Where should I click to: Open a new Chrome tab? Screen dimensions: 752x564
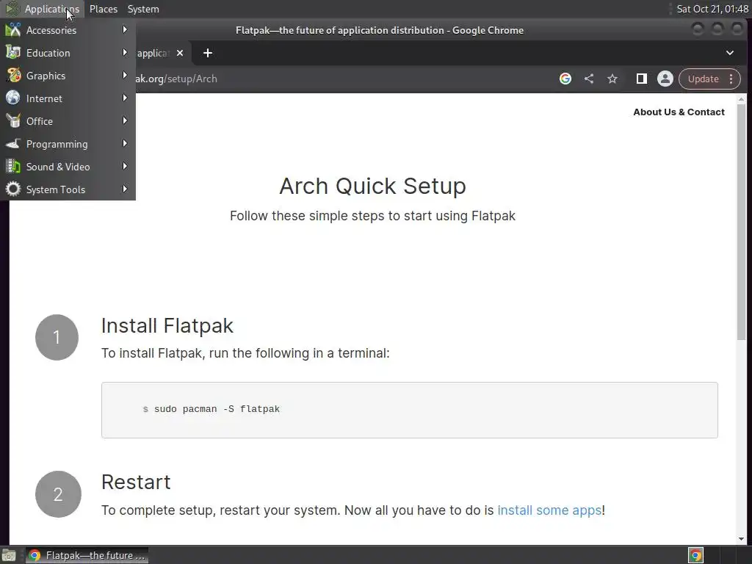pyautogui.click(x=208, y=53)
